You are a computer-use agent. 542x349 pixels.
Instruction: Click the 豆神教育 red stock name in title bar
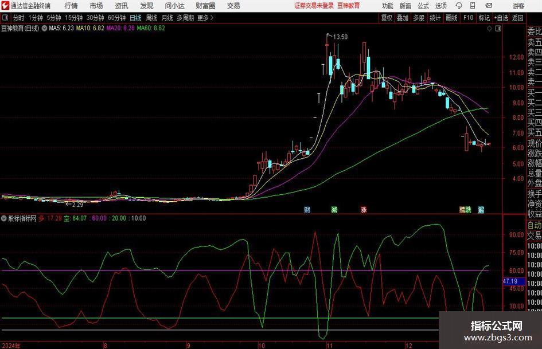349,6
